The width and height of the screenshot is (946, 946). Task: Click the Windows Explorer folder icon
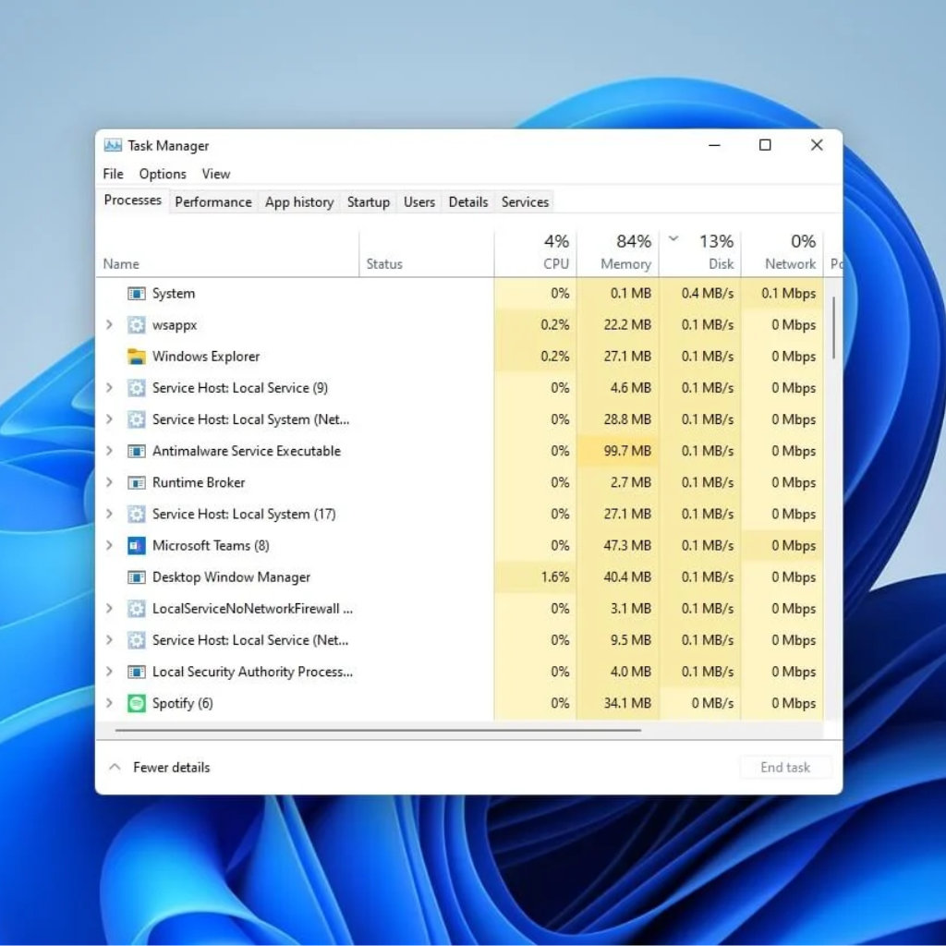[137, 356]
